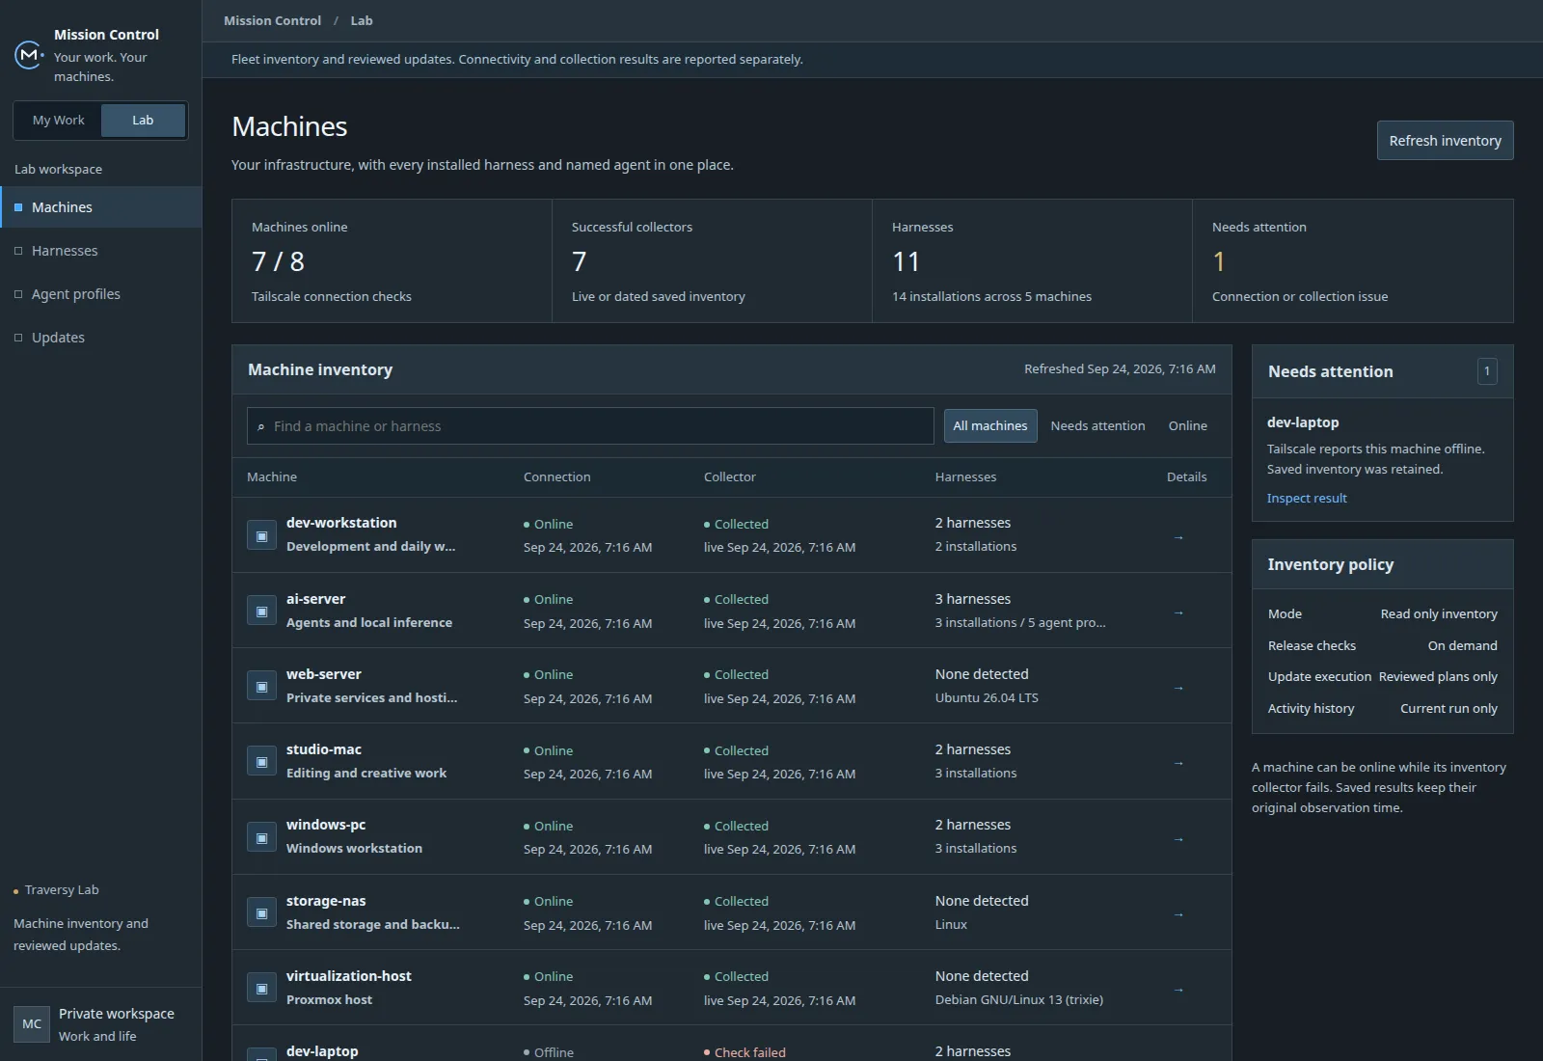Open Machines in the sidebar
Viewport: 1543px width, 1061px height.
coord(101,207)
